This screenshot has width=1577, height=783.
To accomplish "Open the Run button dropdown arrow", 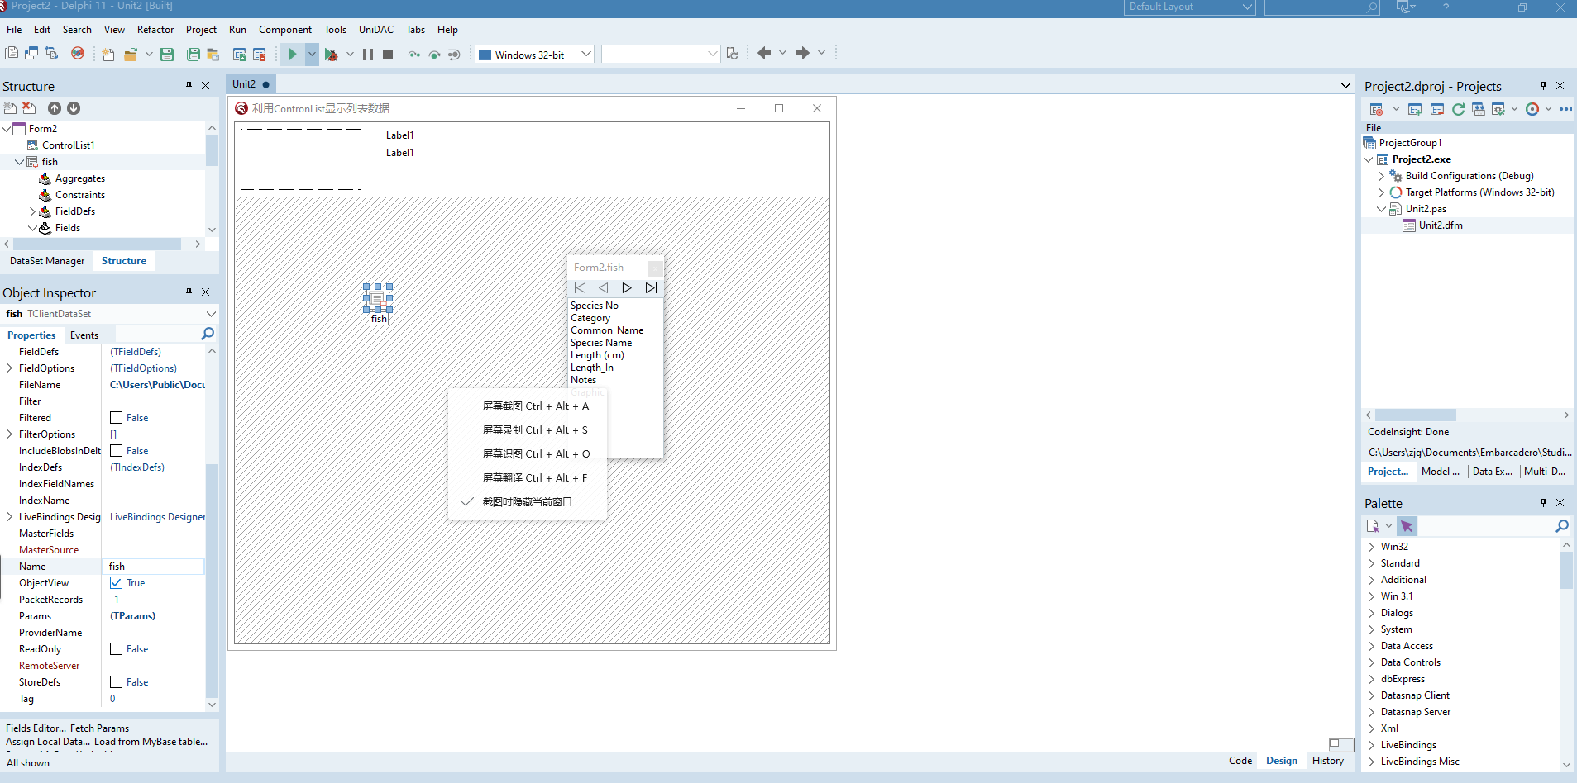I will point(311,54).
